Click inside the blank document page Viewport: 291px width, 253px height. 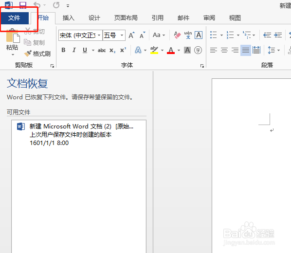[x=252, y=165]
